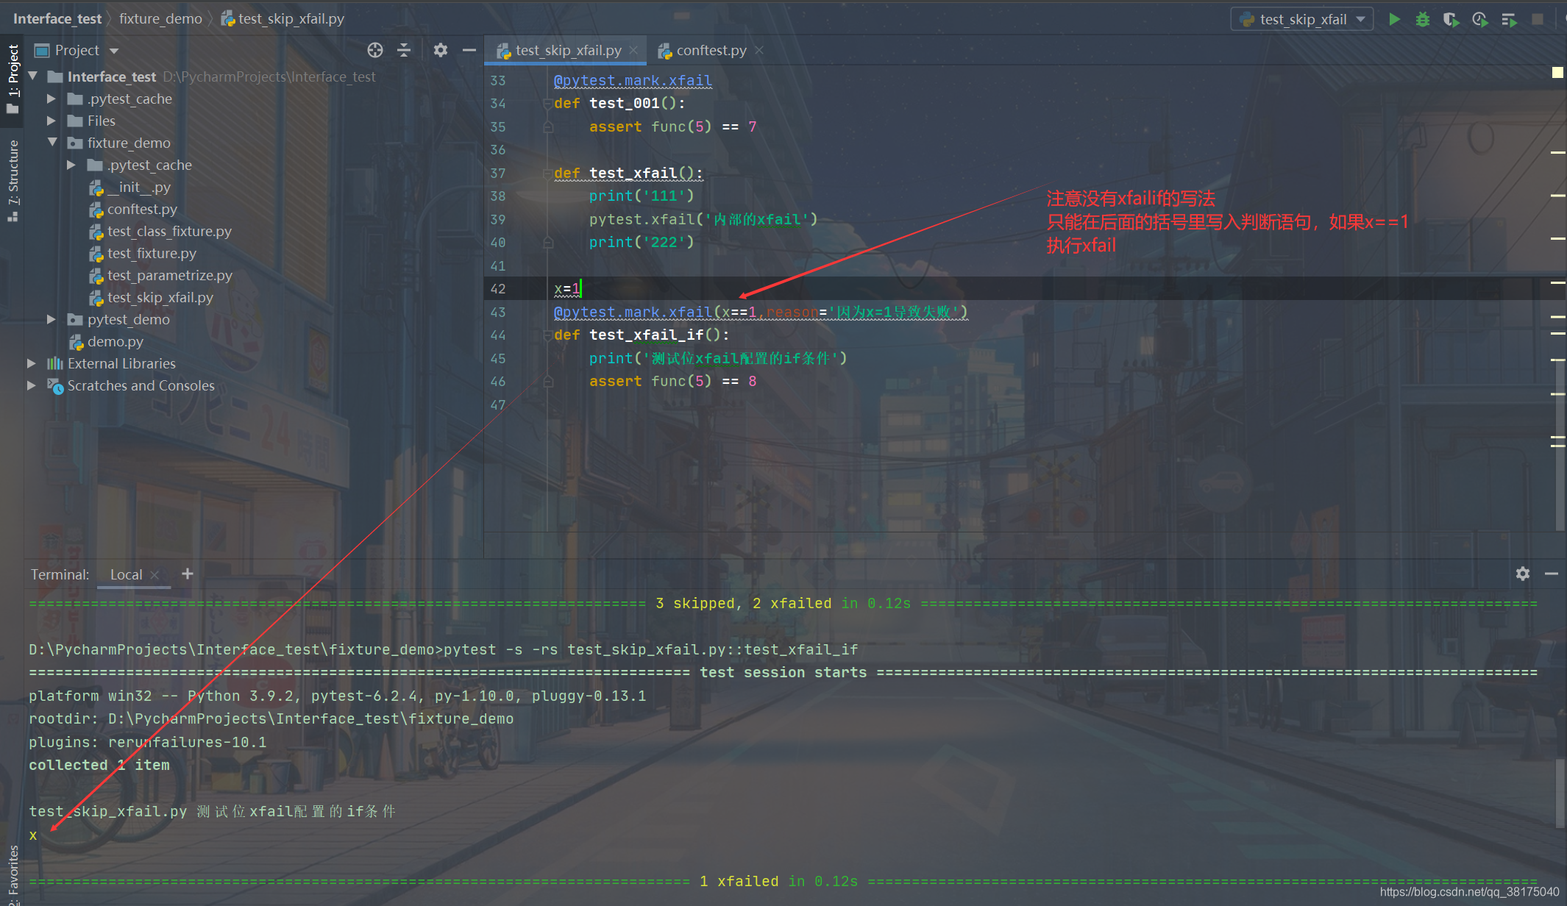Click the fixture_demo breadcrumb
The width and height of the screenshot is (1567, 906).
point(160,18)
